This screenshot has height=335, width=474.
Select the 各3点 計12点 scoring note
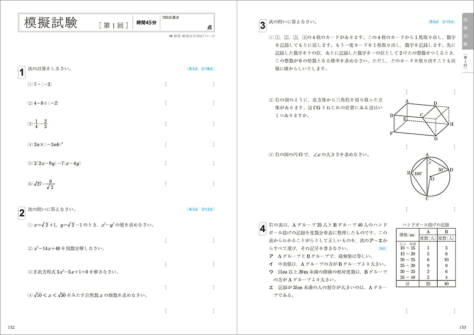pos(201,209)
